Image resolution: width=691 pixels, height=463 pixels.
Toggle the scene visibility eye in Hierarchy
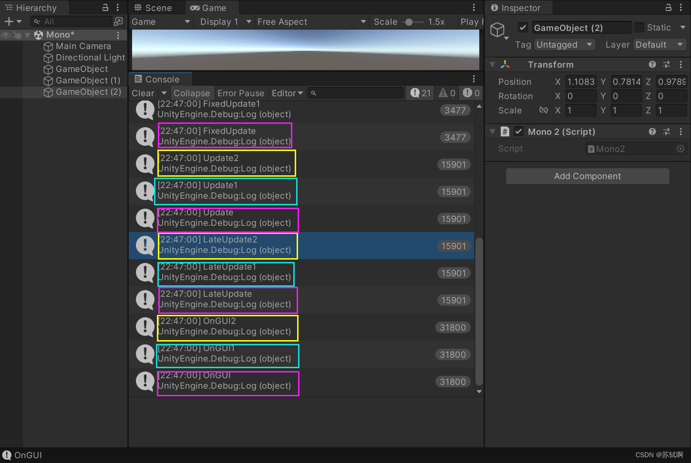coord(6,35)
